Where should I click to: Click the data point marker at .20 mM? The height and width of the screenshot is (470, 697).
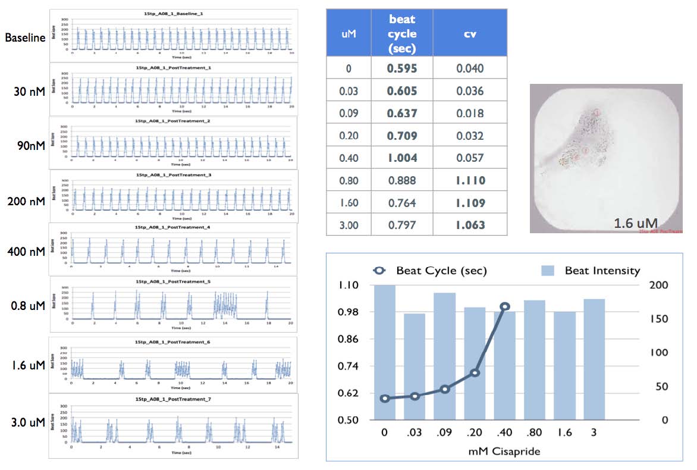(x=475, y=372)
